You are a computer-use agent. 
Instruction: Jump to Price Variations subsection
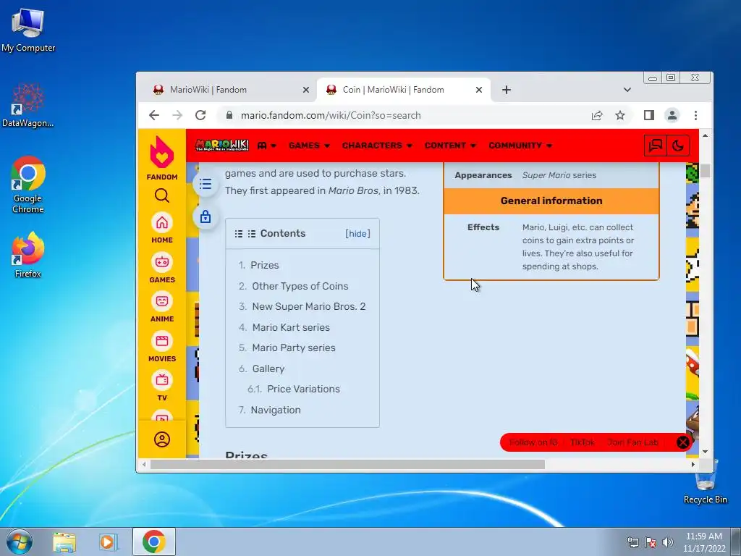click(x=303, y=389)
